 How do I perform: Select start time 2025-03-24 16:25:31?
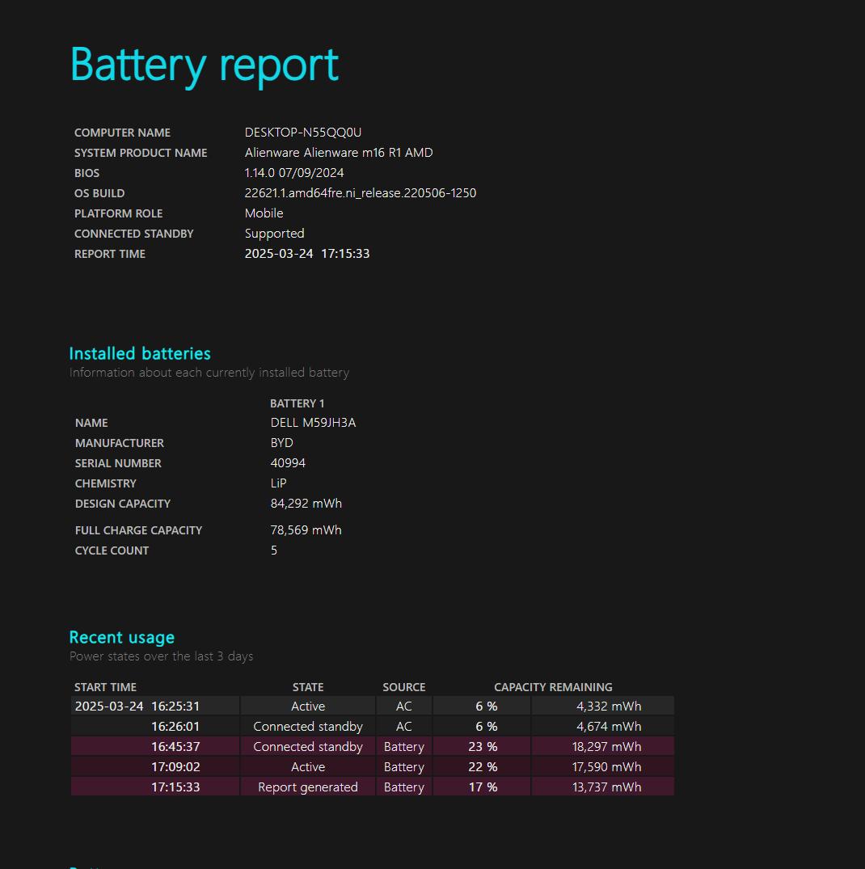click(x=137, y=707)
